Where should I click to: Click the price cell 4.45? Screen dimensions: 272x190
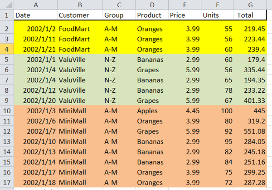[184, 111]
